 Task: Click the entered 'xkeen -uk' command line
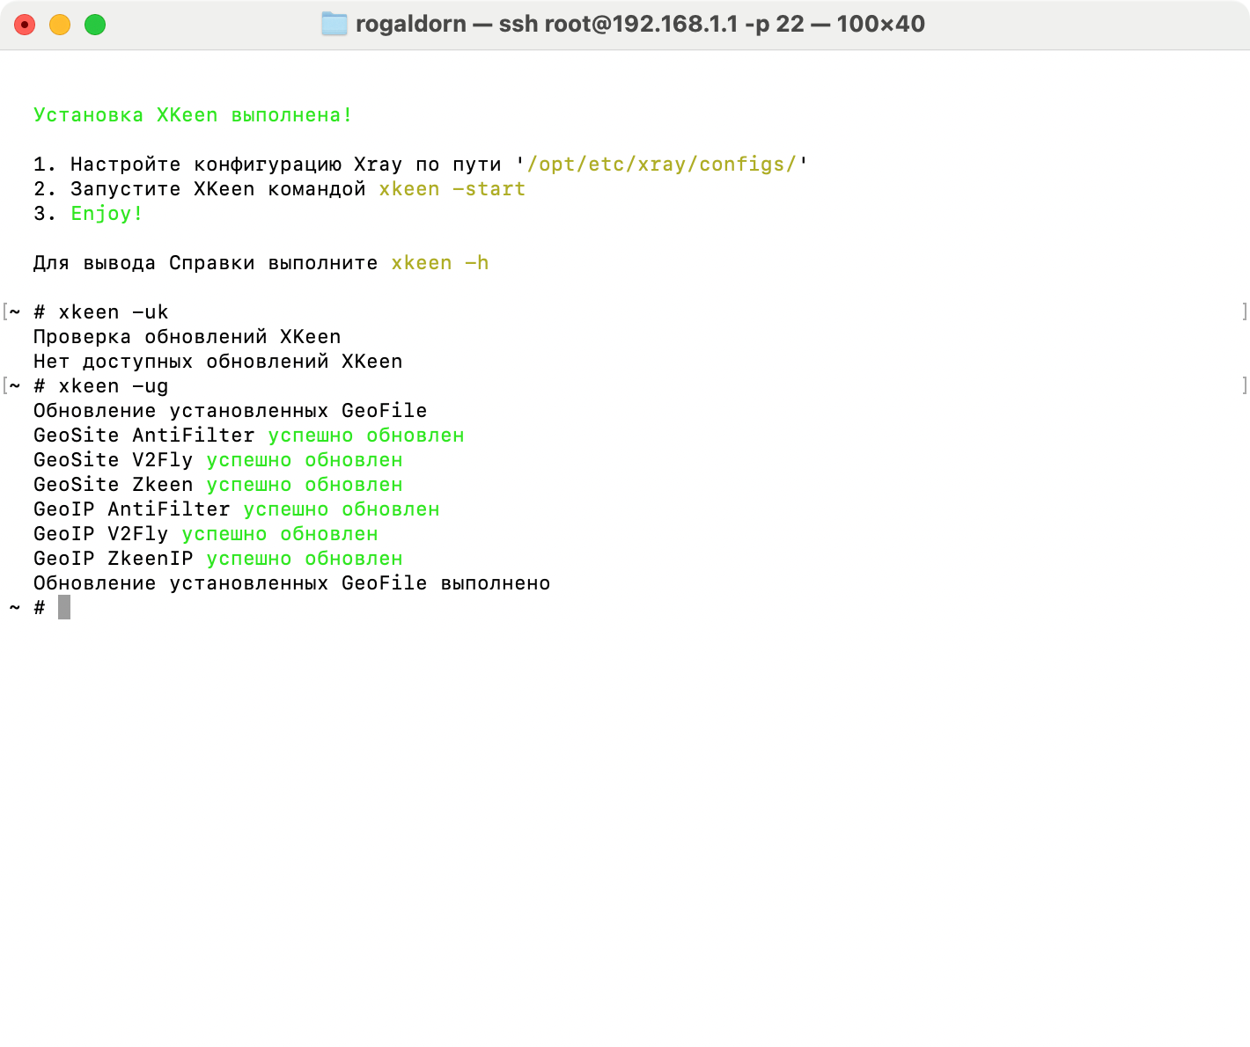point(113,312)
